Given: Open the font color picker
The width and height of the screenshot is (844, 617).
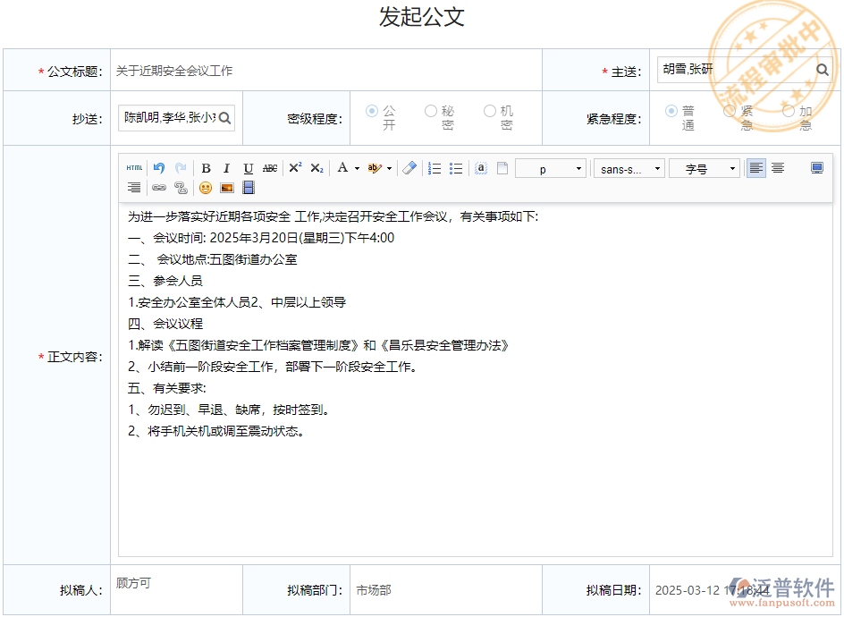Looking at the screenshot, I should click(347, 168).
